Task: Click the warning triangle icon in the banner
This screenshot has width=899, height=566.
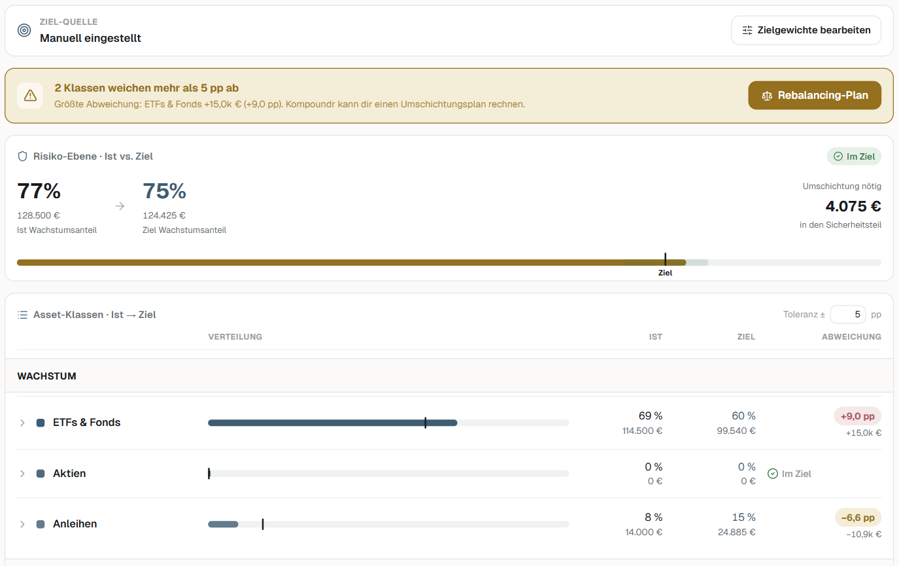Action: click(30, 96)
